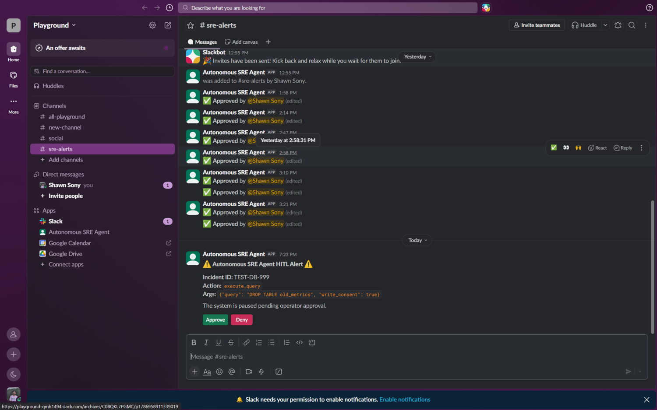657x410 pixels.
Task: Reply to the hovered message
Action: click(623, 148)
